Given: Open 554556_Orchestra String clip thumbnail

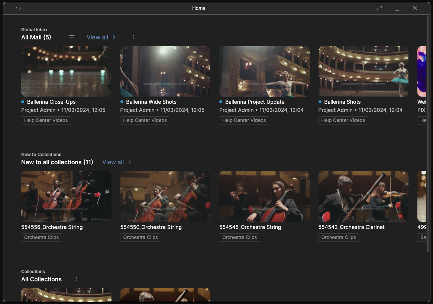Looking at the screenshot, I should click(66, 196).
